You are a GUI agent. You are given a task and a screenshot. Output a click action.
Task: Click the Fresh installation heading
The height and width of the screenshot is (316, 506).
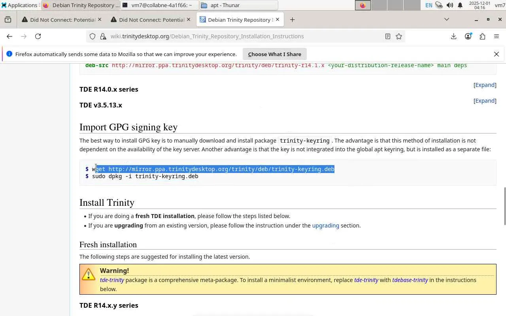pos(108,245)
